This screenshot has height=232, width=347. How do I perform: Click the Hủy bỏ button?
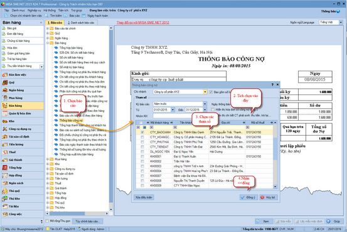click(x=268, y=198)
